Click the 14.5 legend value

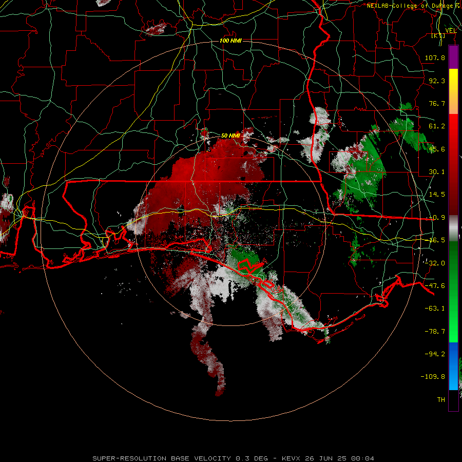437,195
